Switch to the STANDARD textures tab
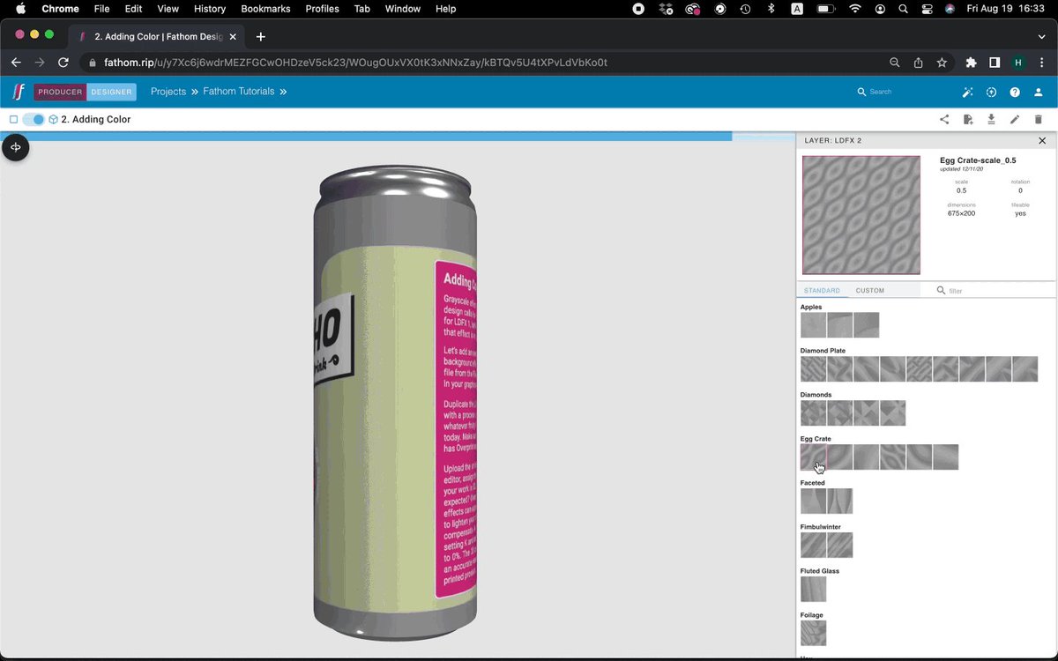The width and height of the screenshot is (1058, 661). pyautogui.click(x=822, y=290)
